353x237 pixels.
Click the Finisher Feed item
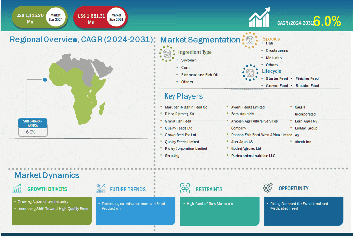[307, 78]
